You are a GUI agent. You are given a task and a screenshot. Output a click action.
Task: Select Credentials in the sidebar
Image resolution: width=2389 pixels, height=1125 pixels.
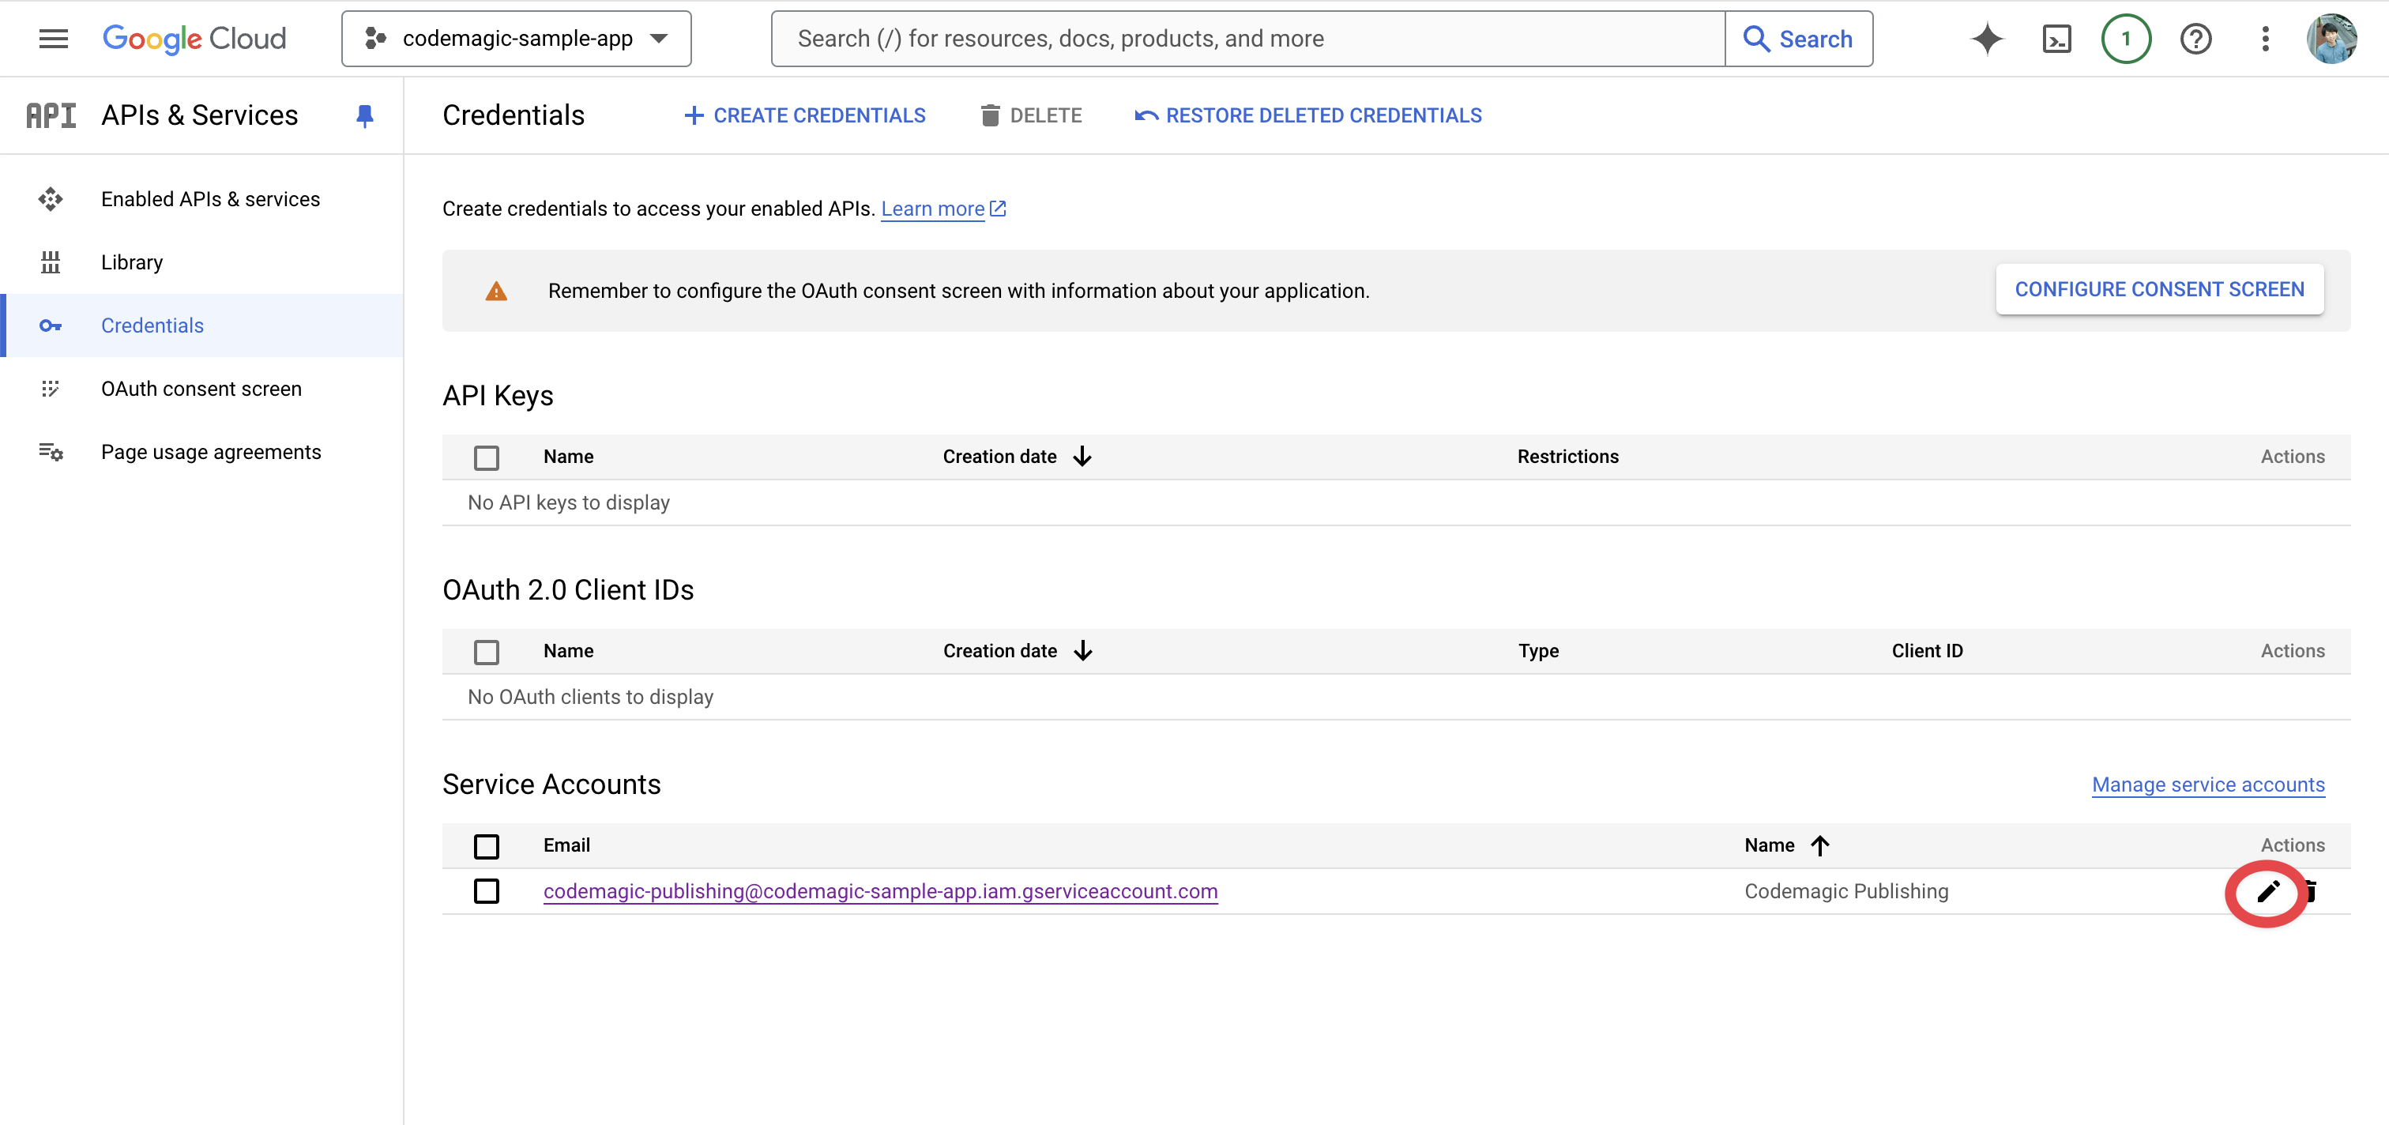(201, 325)
